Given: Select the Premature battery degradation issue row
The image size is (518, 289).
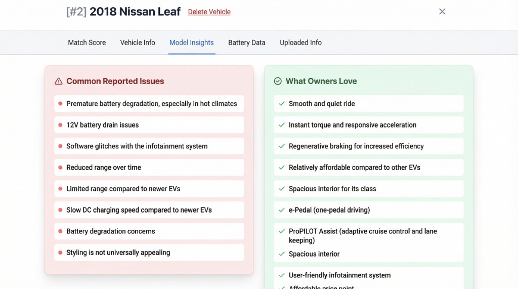Looking at the screenshot, I should 151,104.
